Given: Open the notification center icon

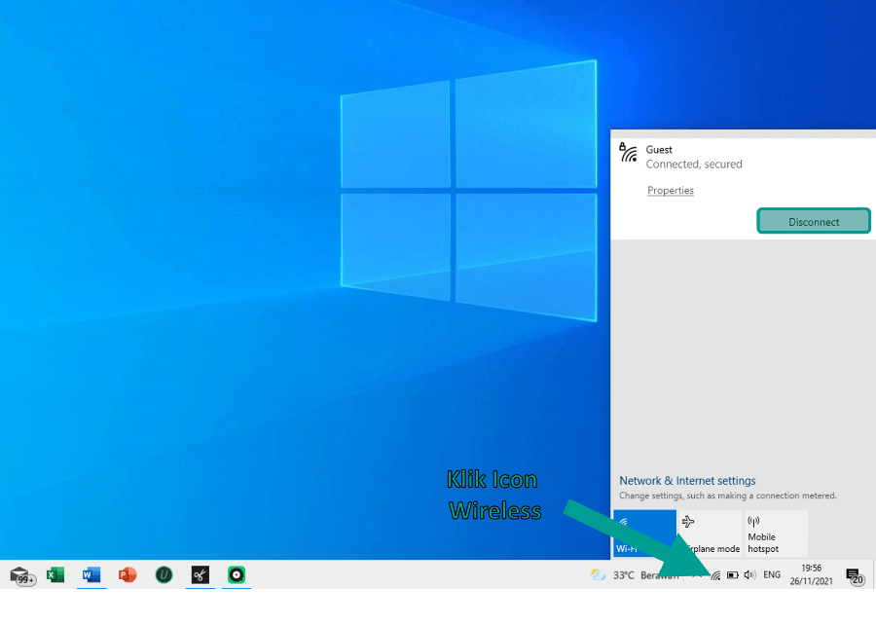Looking at the screenshot, I should tap(855, 576).
